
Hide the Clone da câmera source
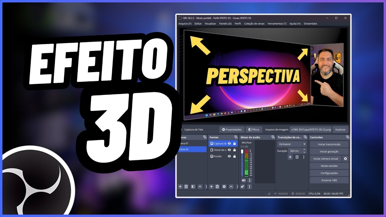[229, 150]
